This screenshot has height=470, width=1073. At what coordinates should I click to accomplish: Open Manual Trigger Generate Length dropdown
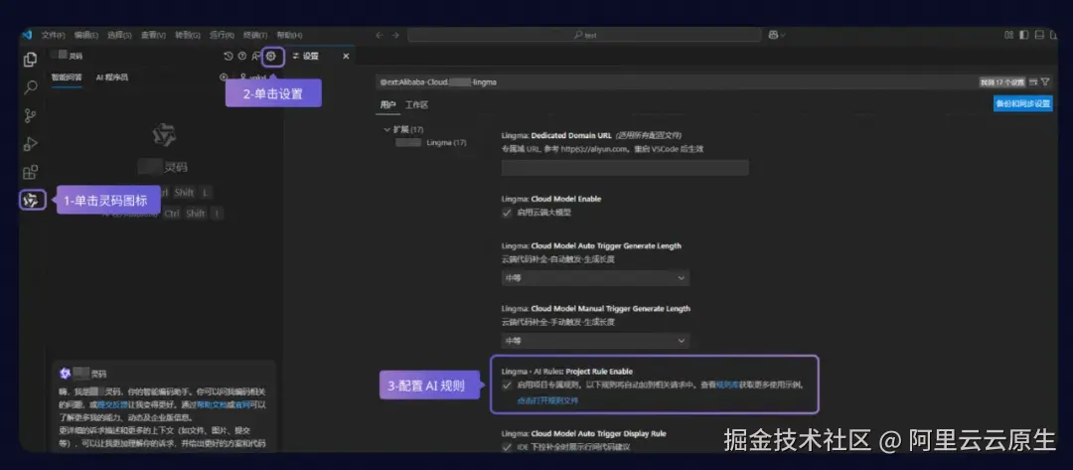(x=595, y=341)
